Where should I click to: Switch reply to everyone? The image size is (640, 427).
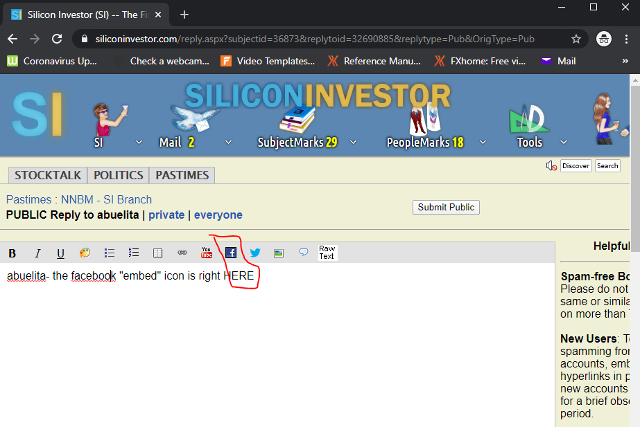point(218,215)
